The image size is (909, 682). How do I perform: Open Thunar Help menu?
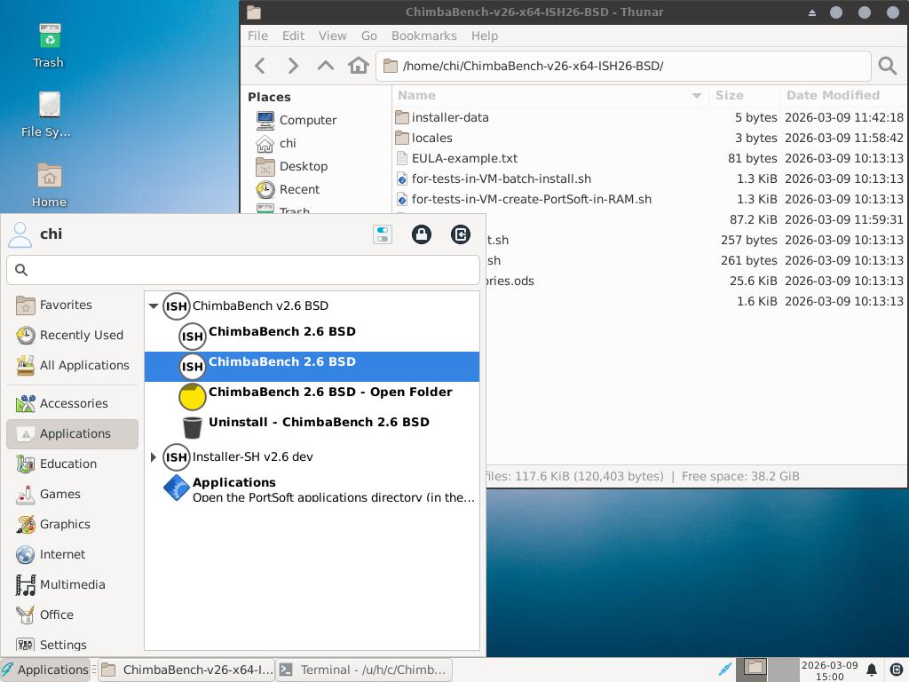tap(484, 36)
